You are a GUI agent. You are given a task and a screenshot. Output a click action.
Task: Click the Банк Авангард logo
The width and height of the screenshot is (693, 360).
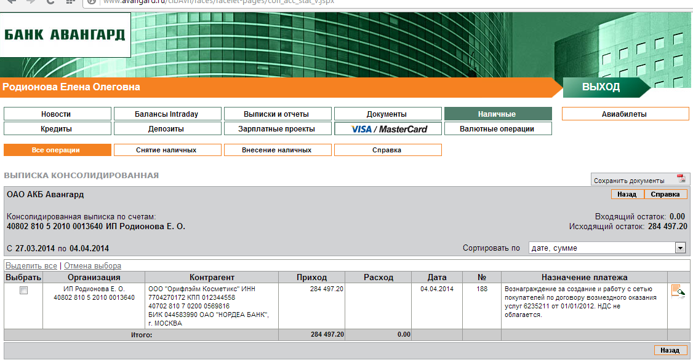[x=64, y=34]
